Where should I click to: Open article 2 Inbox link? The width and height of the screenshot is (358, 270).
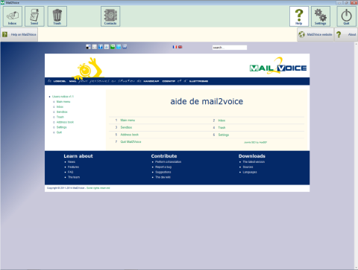coord(222,120)
